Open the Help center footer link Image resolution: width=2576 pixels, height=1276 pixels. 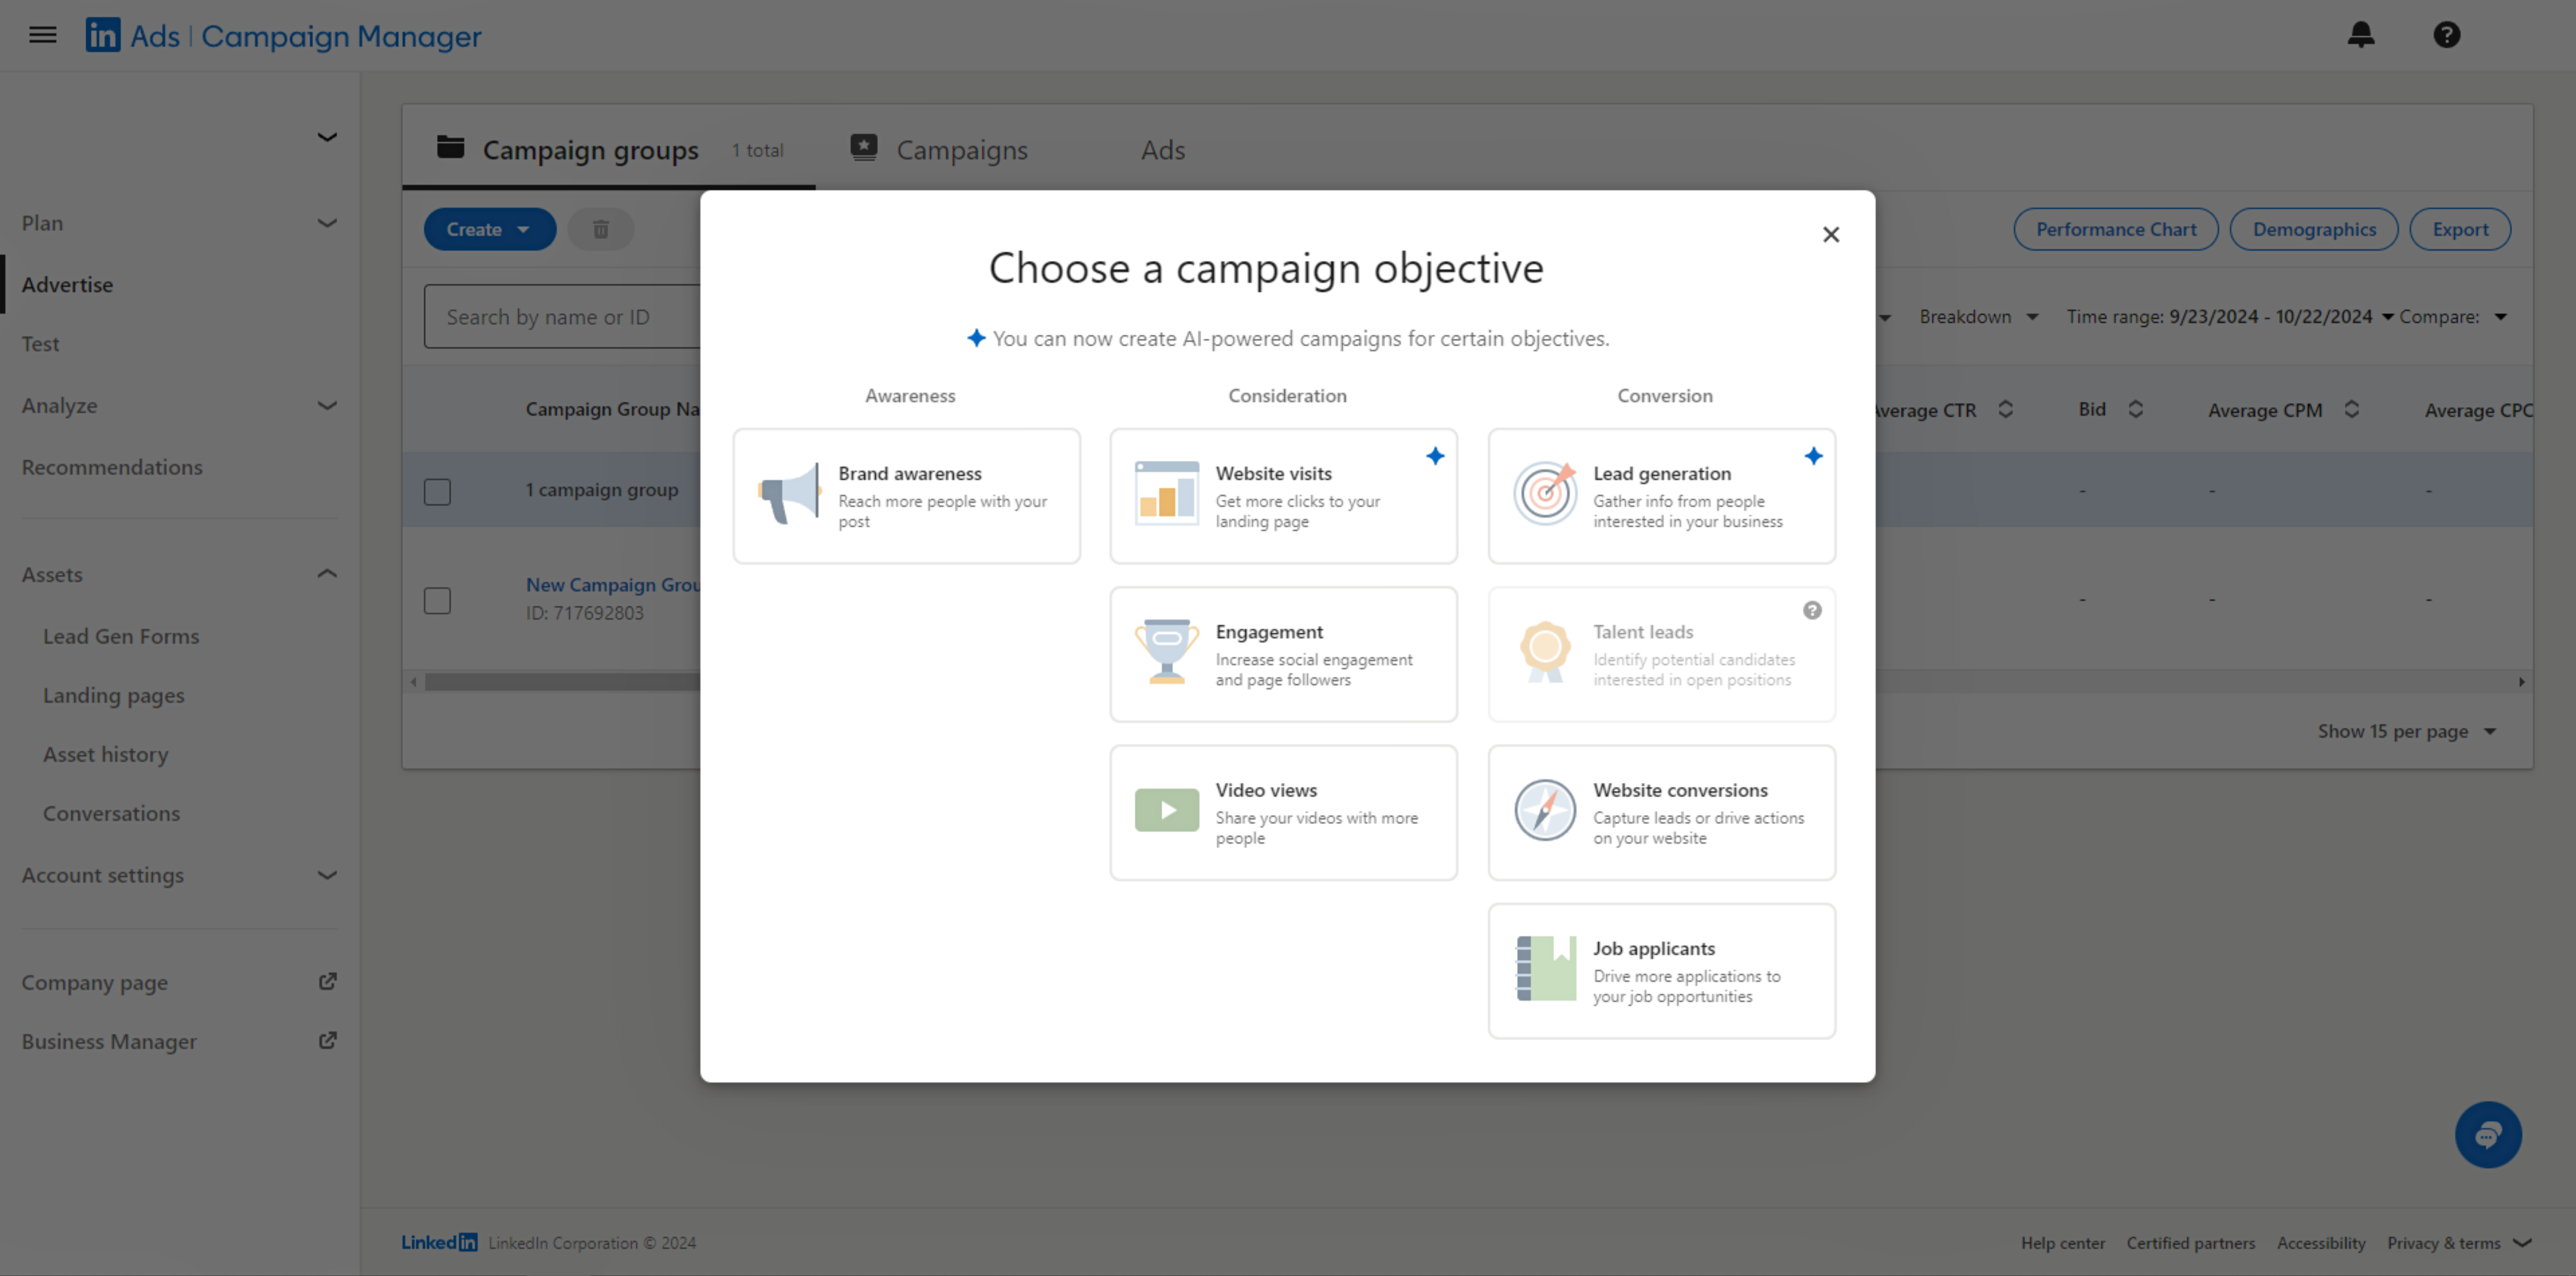pos(2062,1243)
